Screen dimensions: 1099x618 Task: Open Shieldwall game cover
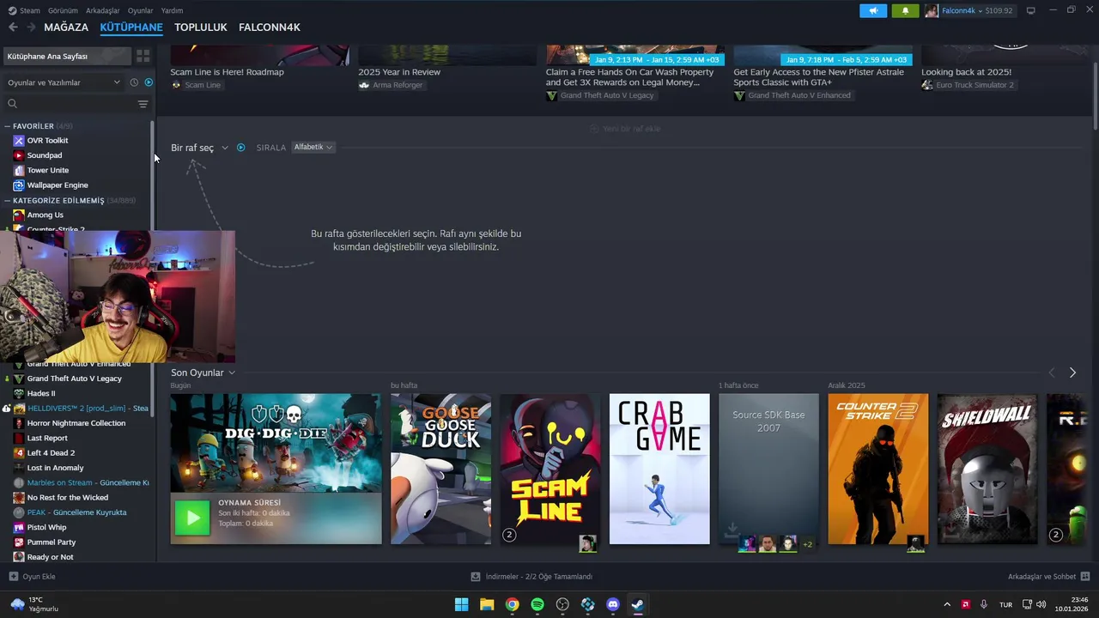[x=987, y=469]
